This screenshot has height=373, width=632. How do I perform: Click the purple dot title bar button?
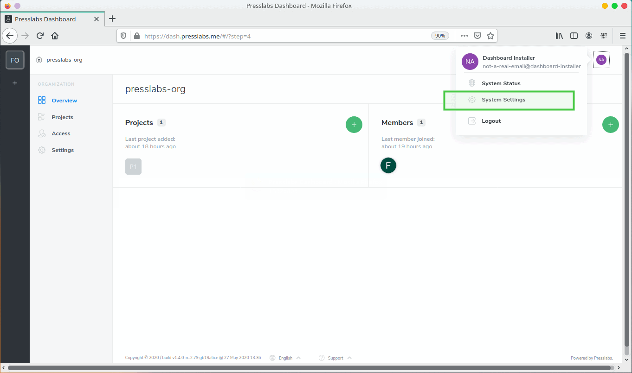pyautogui.click(x=17, y=6)
